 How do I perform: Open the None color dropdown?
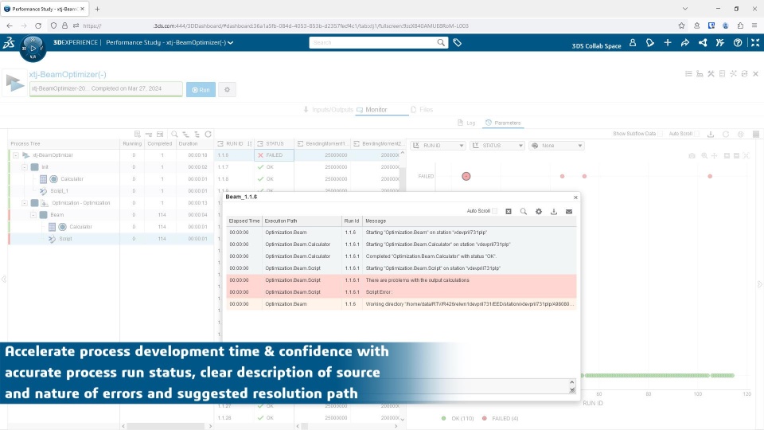click(556, 145)
